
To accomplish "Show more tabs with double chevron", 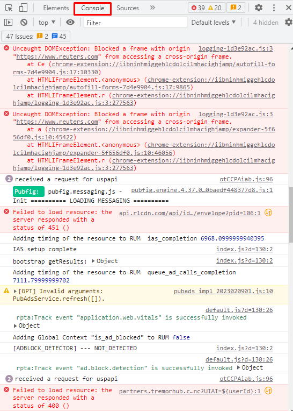I will pos(152,8).
